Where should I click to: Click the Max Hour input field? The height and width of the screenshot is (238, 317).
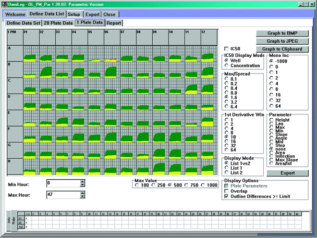tap(63, 195)
